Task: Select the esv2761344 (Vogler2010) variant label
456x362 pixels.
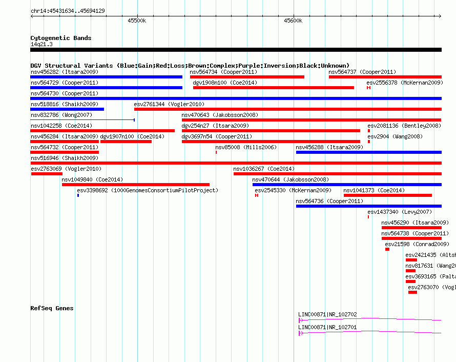Action: click(x=169, y=104)
